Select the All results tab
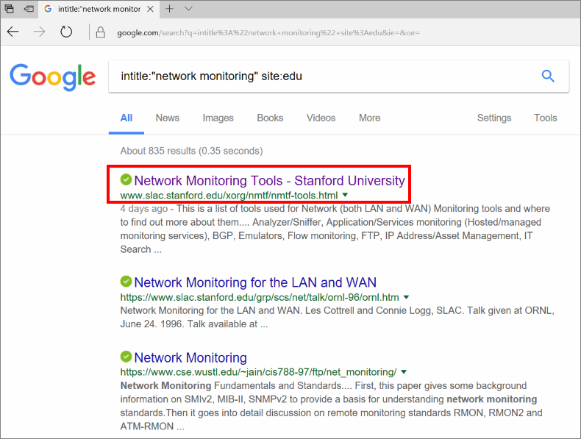Image resolution: width=581 pixels, height=439 pixels. (x=126, y=118)
